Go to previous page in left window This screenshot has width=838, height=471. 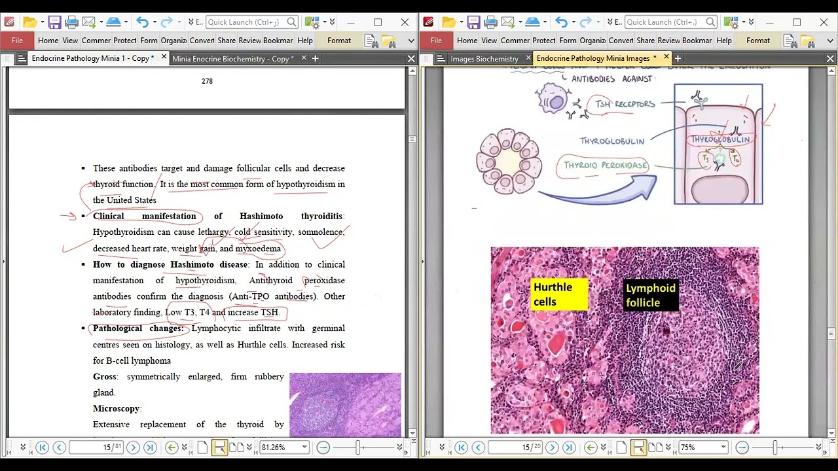[x=59, y=447]
